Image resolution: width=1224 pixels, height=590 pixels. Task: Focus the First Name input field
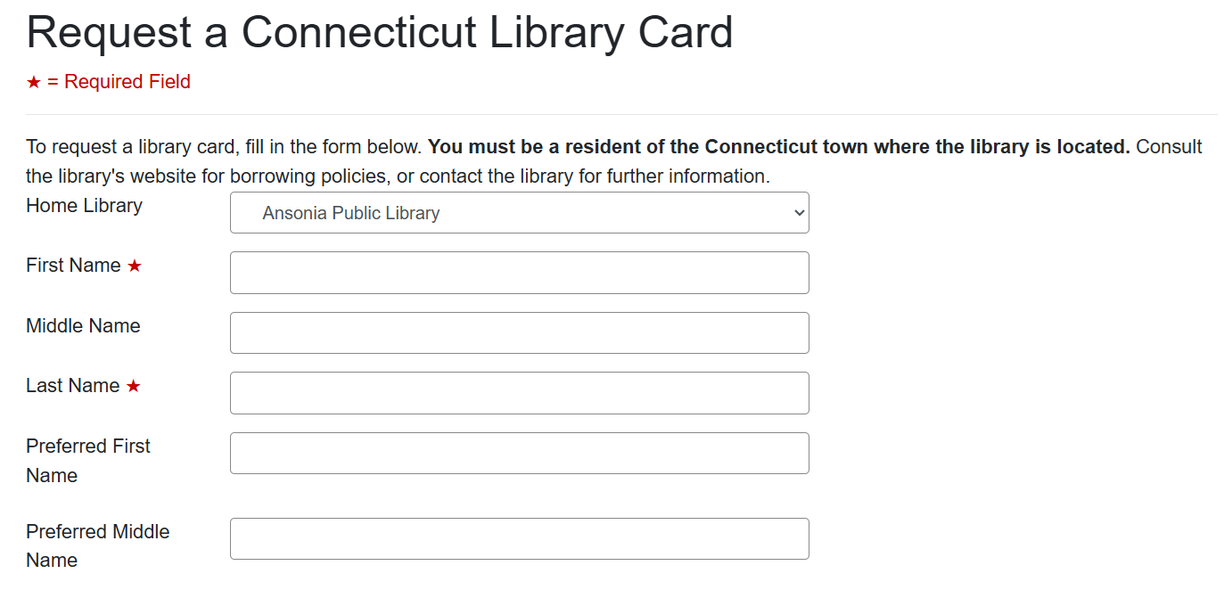pyautogui.click(x=519, y=273)
